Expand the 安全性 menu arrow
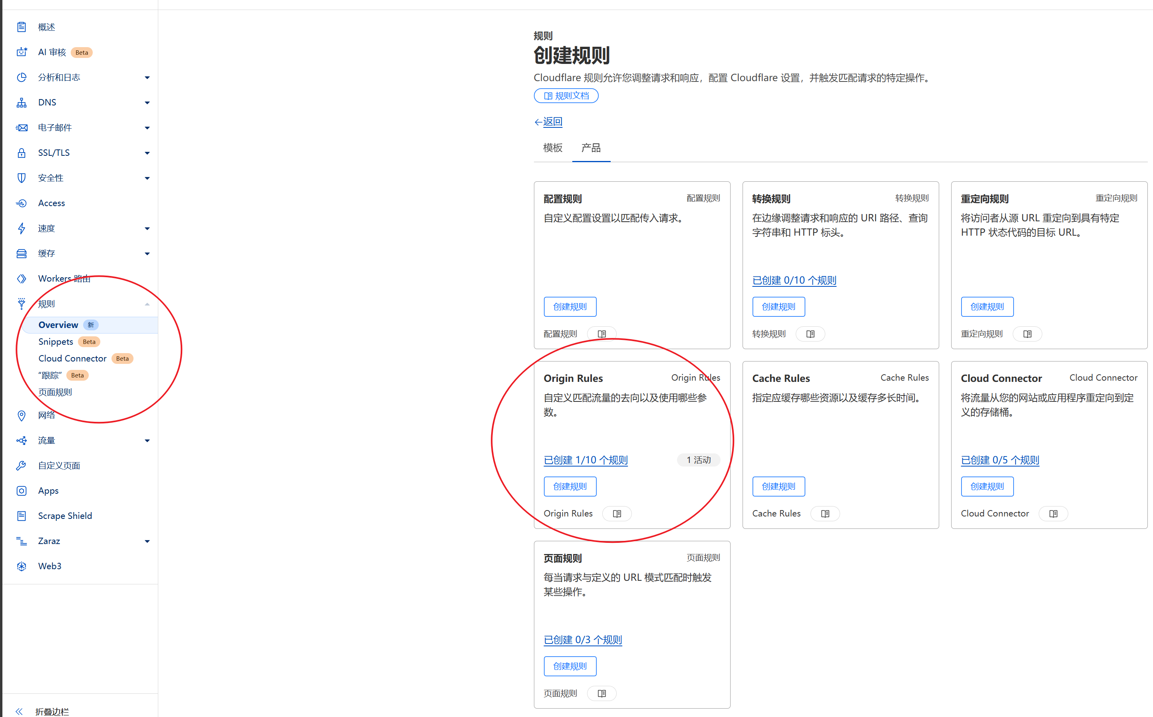The width and height of the screenshot is (1153, 717). [x=147, y=178]
